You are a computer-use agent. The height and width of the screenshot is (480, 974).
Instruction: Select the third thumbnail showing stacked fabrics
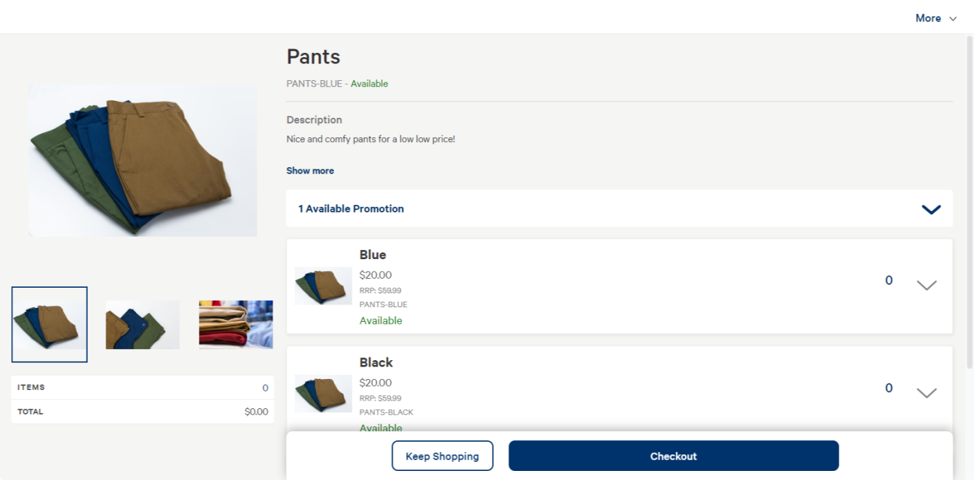[x=236, y=325]
